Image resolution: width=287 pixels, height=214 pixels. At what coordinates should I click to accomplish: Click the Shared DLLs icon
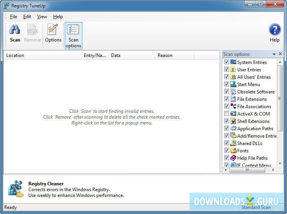(233, 143)
